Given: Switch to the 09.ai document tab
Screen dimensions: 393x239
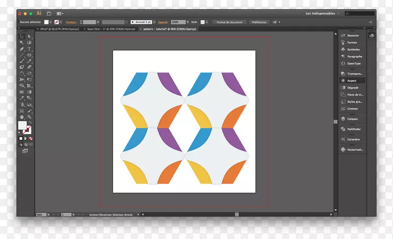Looking at the screenshot, I should (57, 29).
